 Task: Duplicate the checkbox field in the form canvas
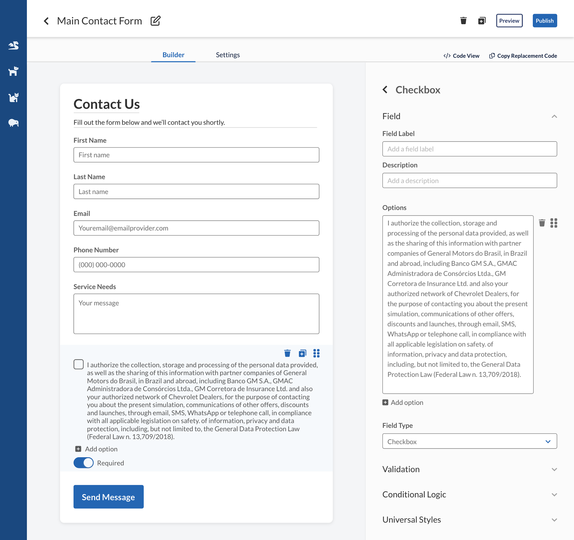pyautogui.click(x=303, y=353)
